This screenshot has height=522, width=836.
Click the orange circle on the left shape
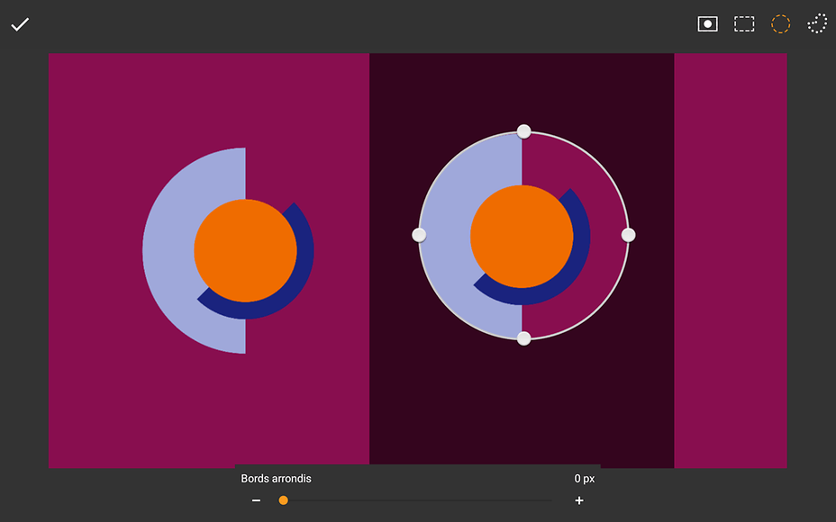coord(245,251)
